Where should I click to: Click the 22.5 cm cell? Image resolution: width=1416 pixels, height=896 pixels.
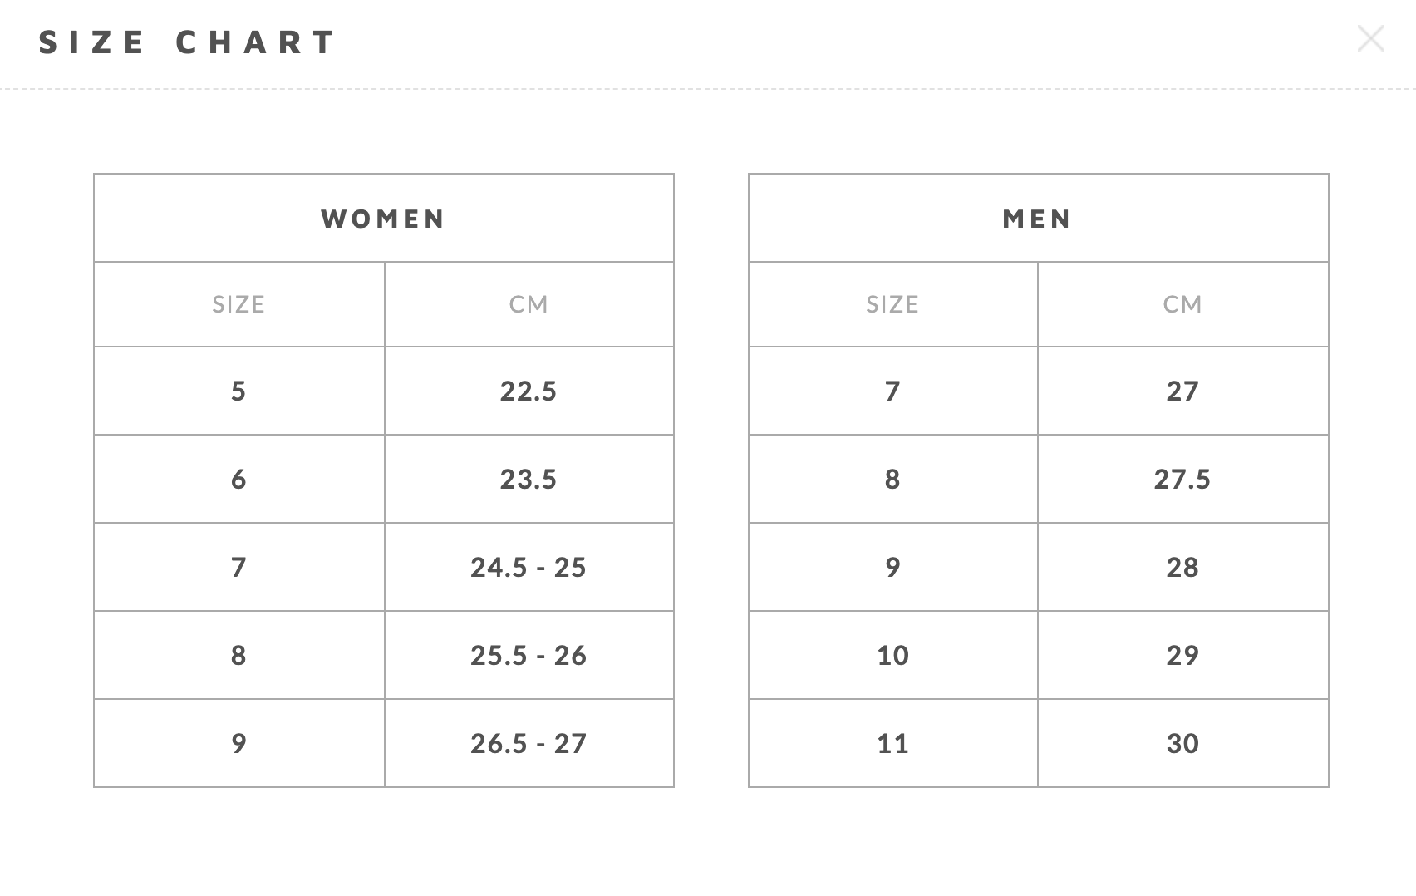pos(529,391)
